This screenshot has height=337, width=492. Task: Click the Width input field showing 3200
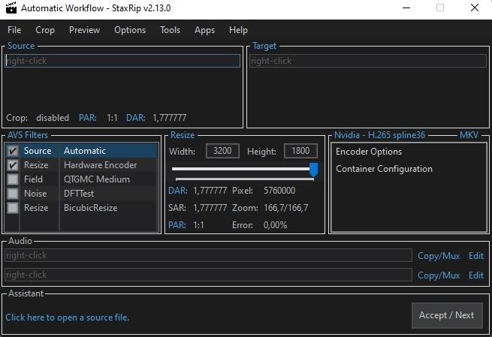click(x=222, y=151)
